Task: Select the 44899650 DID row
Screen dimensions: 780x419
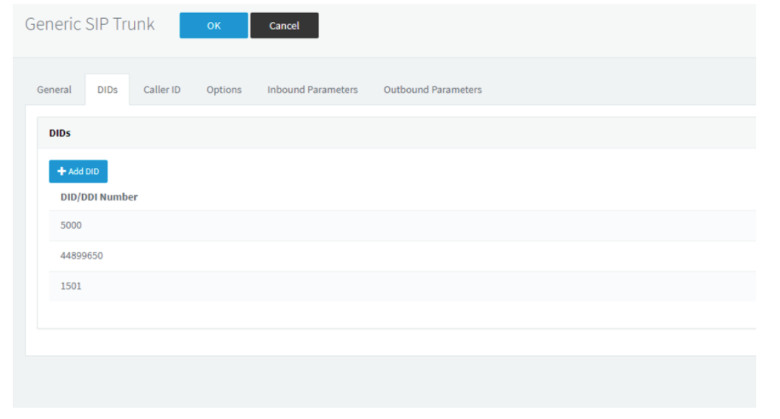Action: (x=403, y=256)
